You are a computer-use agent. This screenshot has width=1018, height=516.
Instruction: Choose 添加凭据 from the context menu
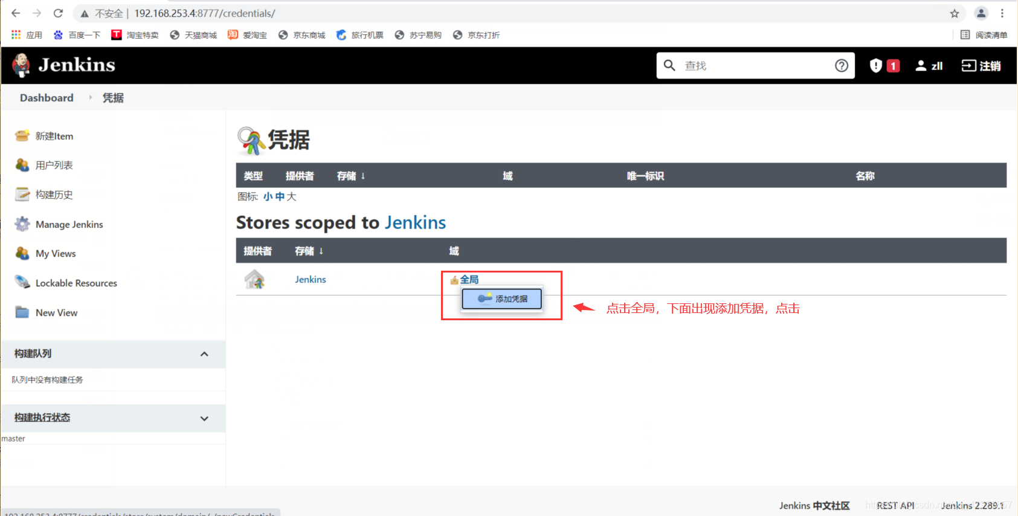501,298
